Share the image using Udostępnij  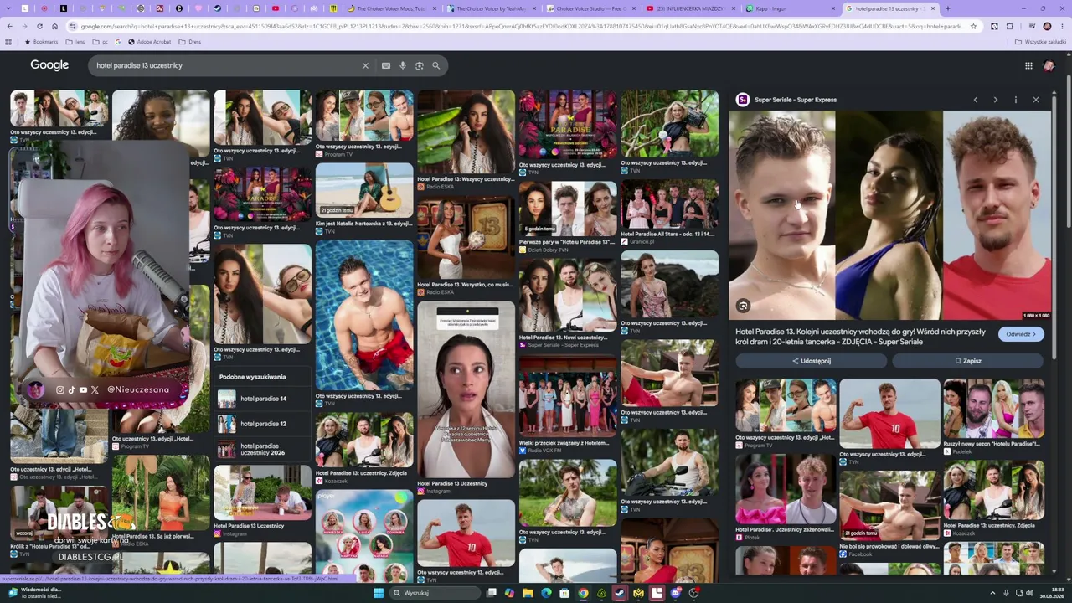point(811,361)
